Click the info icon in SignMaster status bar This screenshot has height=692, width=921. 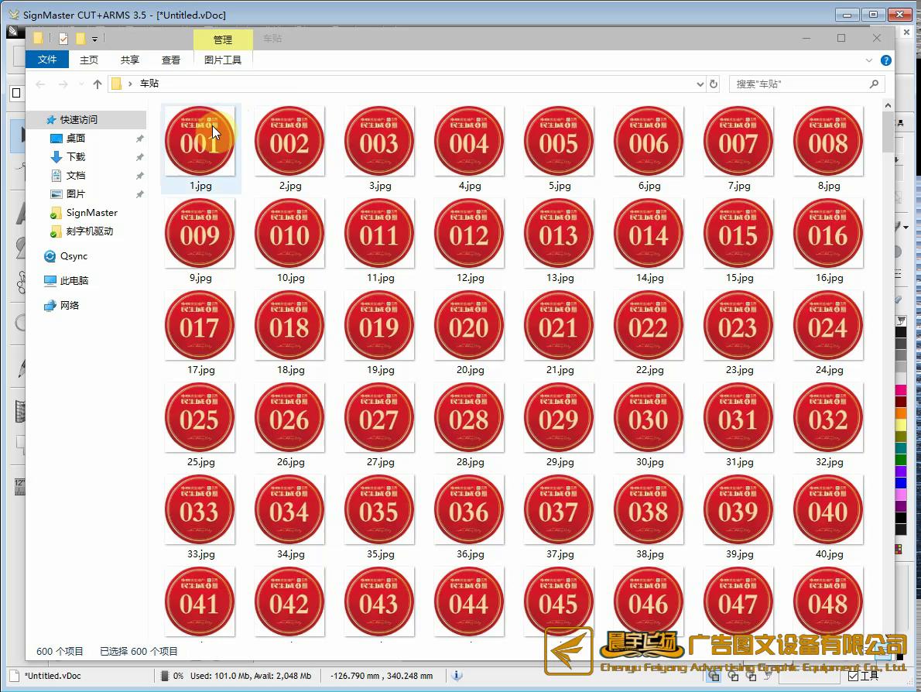pos(457,676)
